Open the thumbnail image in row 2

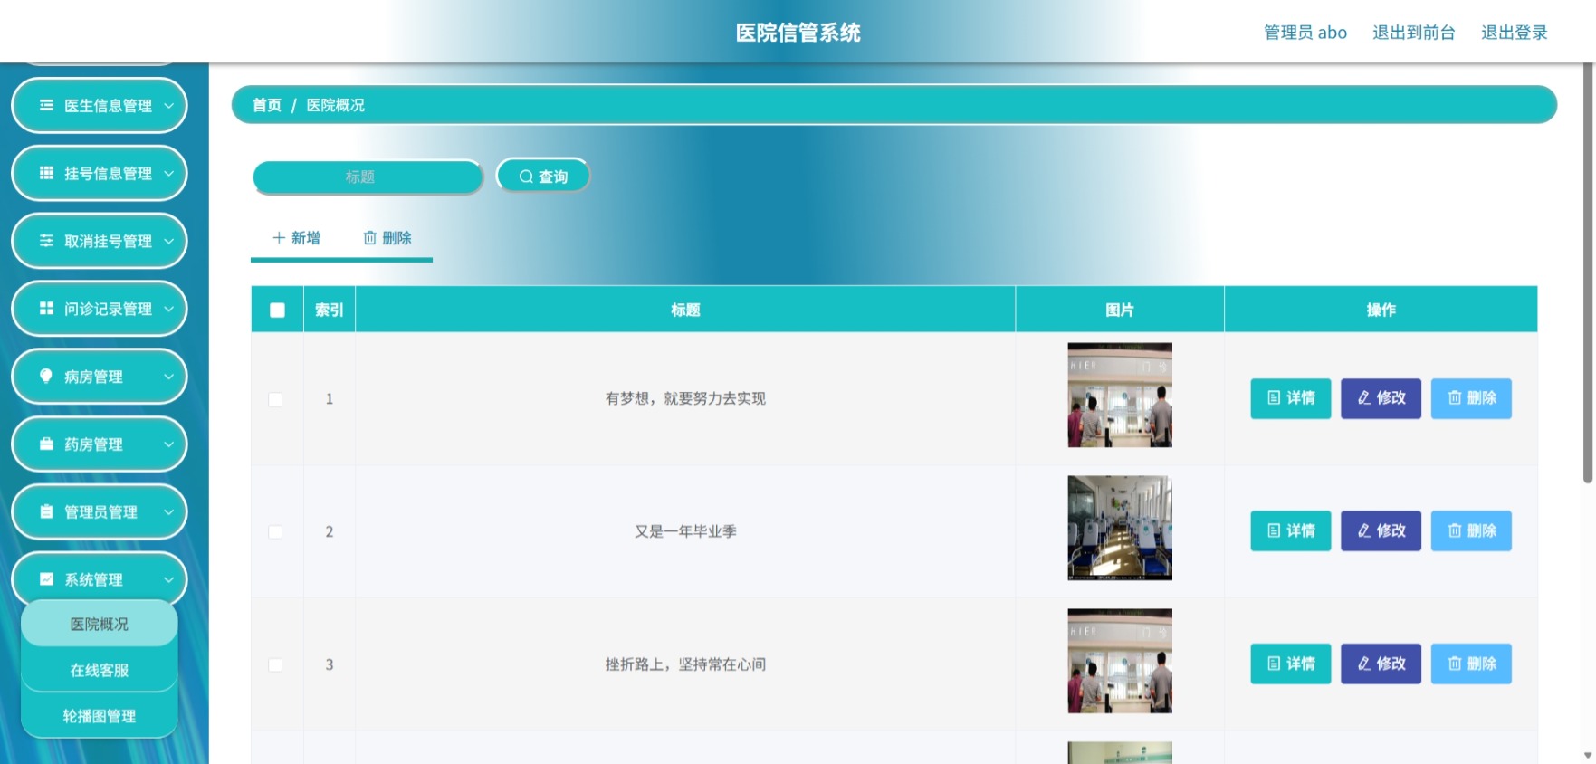[1120, 528]
